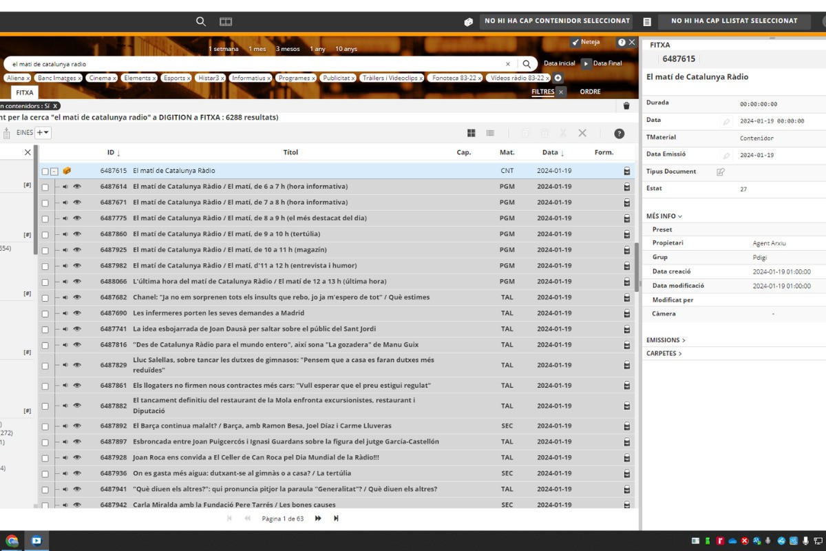Tick the checkbox for row 6487690
826x551 pixels.
click(45, 313)
